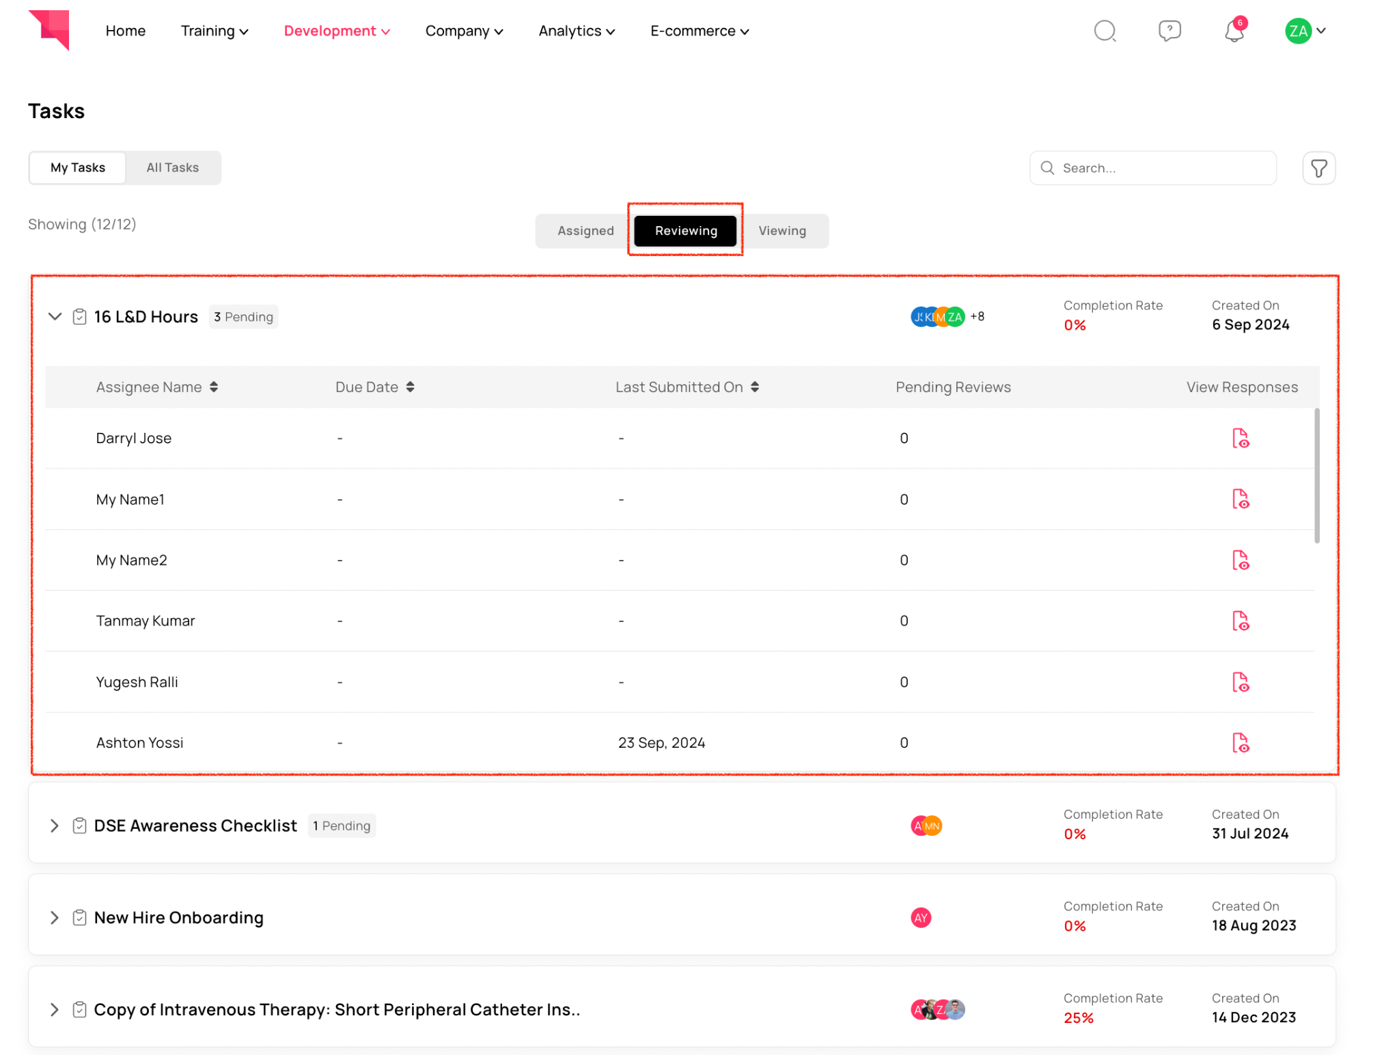This screenshot has width=1399, height=1055.
Task: Click the assignee table vertical scrollbar
Action: point(1316,476)
